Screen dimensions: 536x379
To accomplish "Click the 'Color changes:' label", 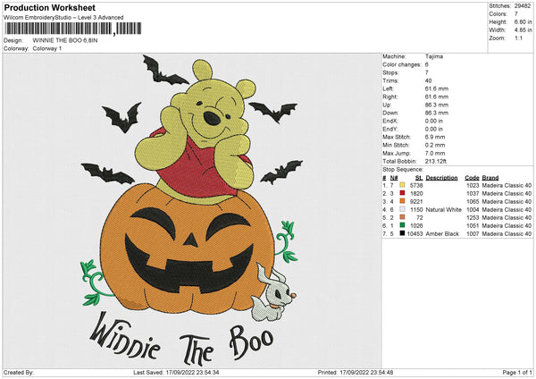I will 402,64.
